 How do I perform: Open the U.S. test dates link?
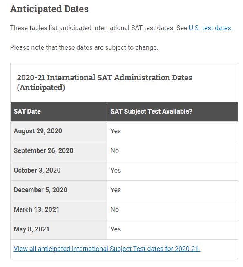click(210, 28)
